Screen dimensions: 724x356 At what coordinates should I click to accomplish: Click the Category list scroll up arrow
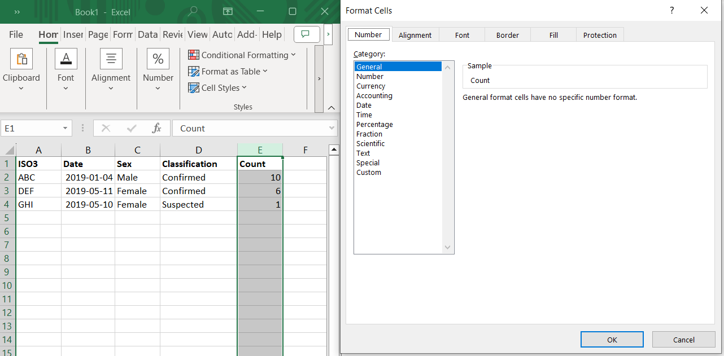448,68
